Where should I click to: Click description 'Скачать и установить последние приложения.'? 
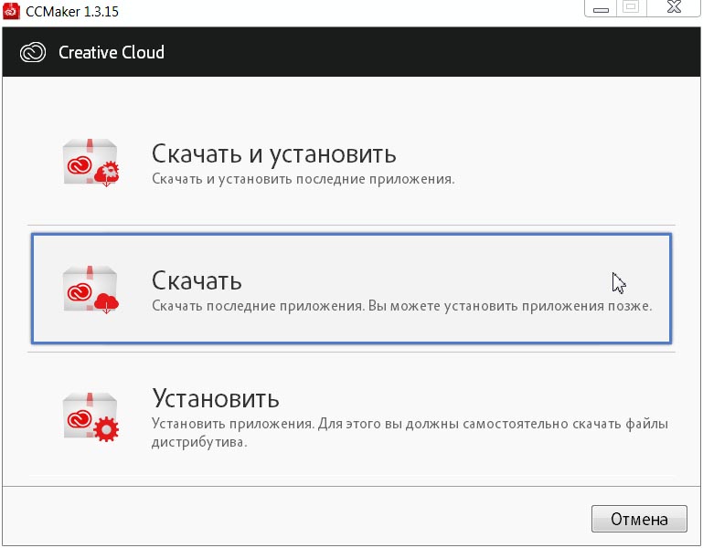point(304,179)
